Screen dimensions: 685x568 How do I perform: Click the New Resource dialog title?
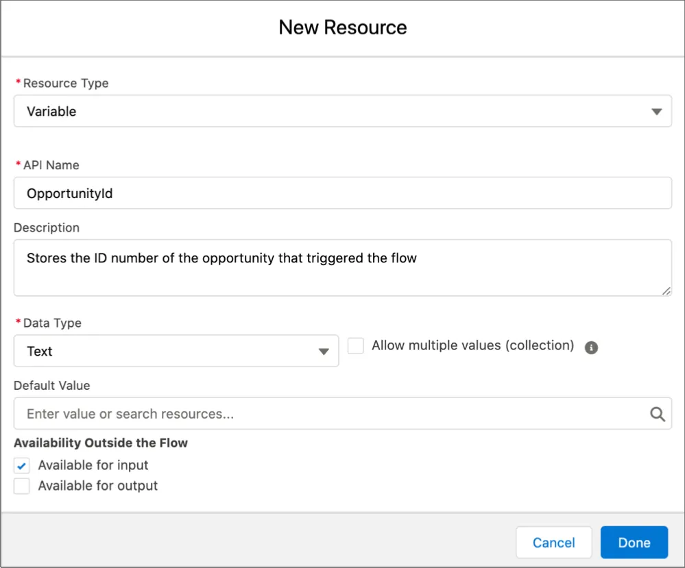coord(342,27)
